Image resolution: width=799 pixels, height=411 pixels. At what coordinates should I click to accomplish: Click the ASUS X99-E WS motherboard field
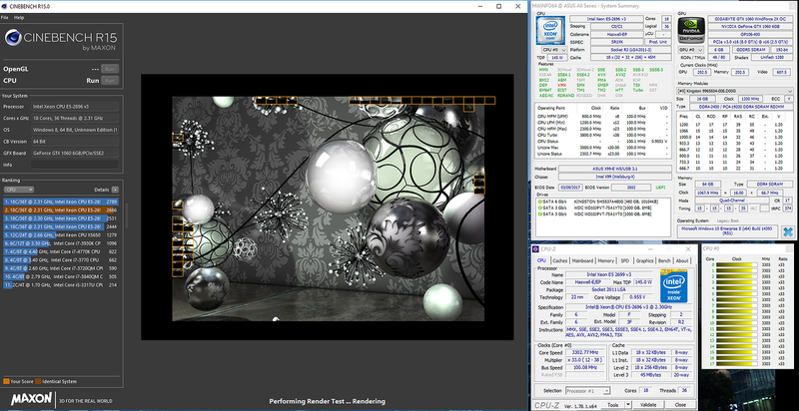[615, 169]
